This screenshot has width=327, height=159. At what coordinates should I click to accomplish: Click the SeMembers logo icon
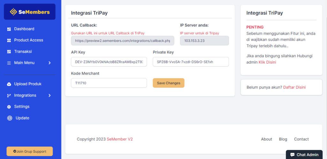[x=13, y=12]
